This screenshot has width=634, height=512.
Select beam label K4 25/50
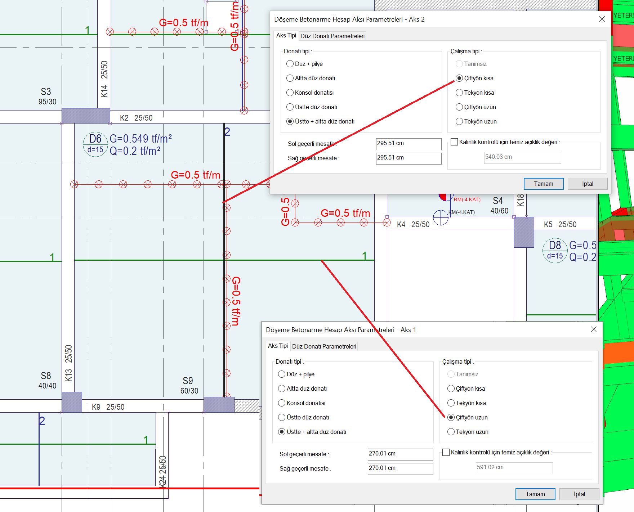click(x=413, y=224)
